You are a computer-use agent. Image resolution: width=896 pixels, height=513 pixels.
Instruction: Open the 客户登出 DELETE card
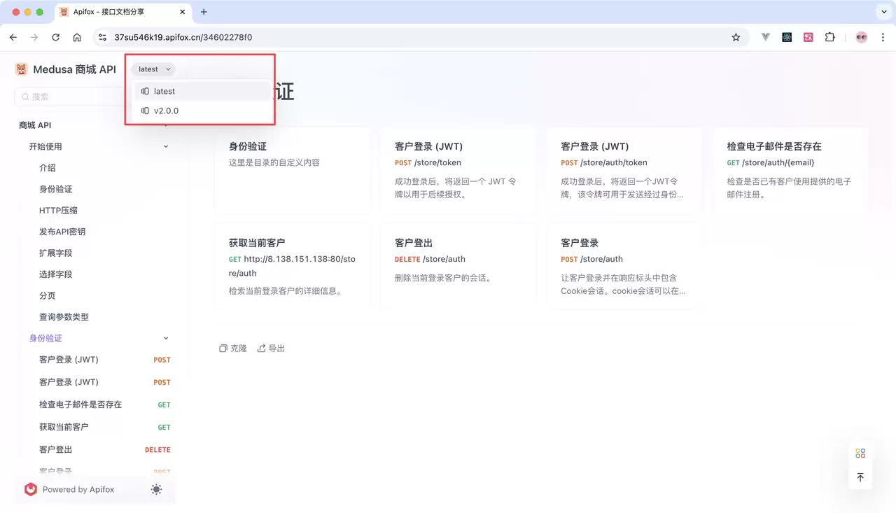pyautogui.click(x=458, y=266)
